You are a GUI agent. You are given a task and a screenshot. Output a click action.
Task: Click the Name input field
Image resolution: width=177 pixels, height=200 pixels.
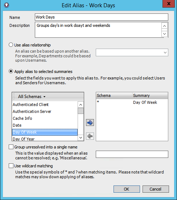click(x=102, y=17)
